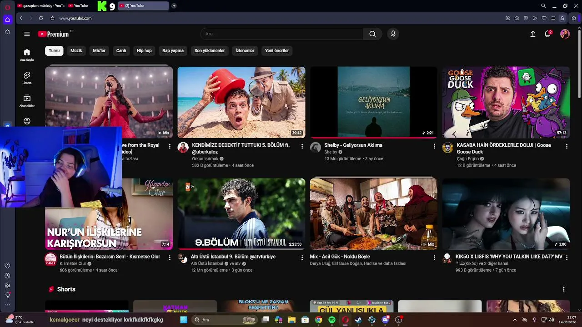The image size is (582, 327).
Task: Open the Opera sidebar home workspace
Action: pyautogui.click(x=7, y=20)
